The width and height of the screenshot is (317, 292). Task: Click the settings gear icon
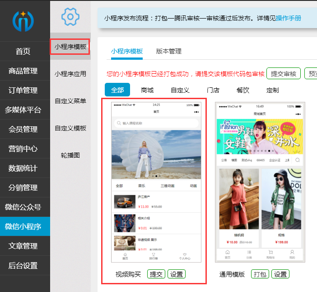click(x=70, y=17)
